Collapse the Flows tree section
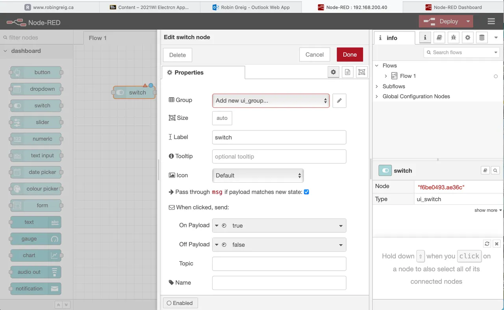Viewport: 504px width, 310px height. click(377, 66)
